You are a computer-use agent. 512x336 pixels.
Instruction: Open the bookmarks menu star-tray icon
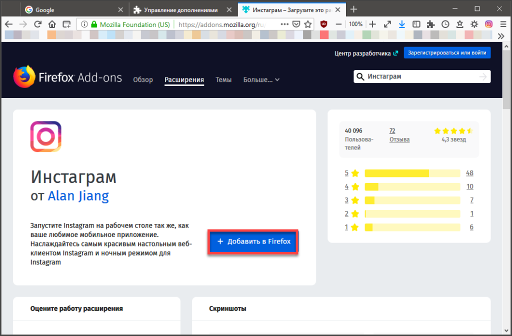pyautogui.click(x=460, y=24)
